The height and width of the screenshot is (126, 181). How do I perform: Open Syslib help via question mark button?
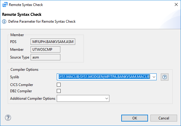165,77
